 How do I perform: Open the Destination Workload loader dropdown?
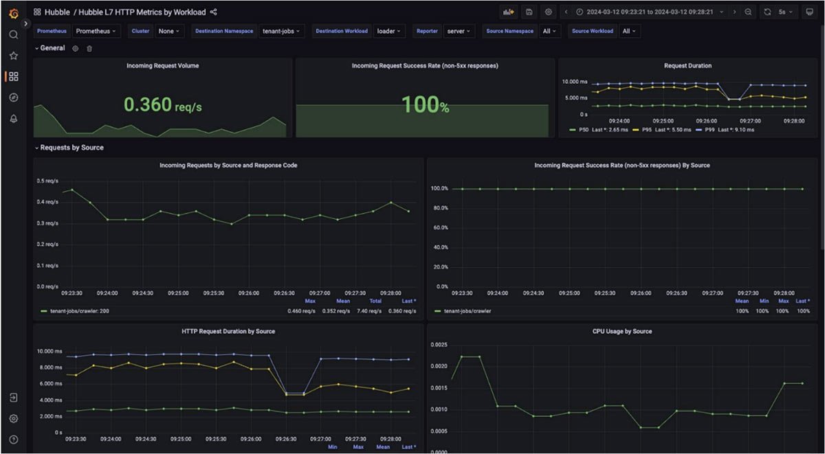tap(389, 31)
